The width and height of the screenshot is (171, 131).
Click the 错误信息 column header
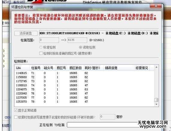(x=119, y=68)
